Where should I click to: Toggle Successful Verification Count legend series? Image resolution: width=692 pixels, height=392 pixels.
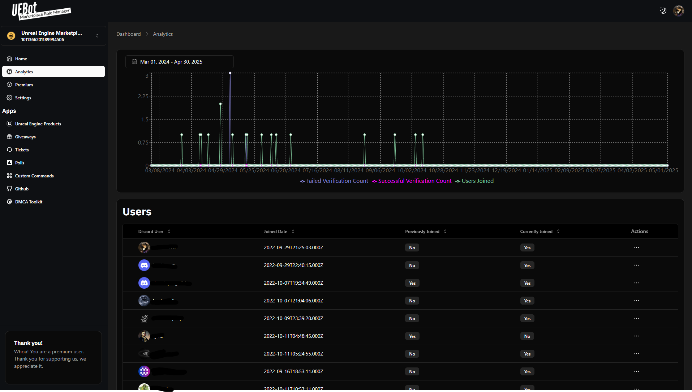pos(412,181)
